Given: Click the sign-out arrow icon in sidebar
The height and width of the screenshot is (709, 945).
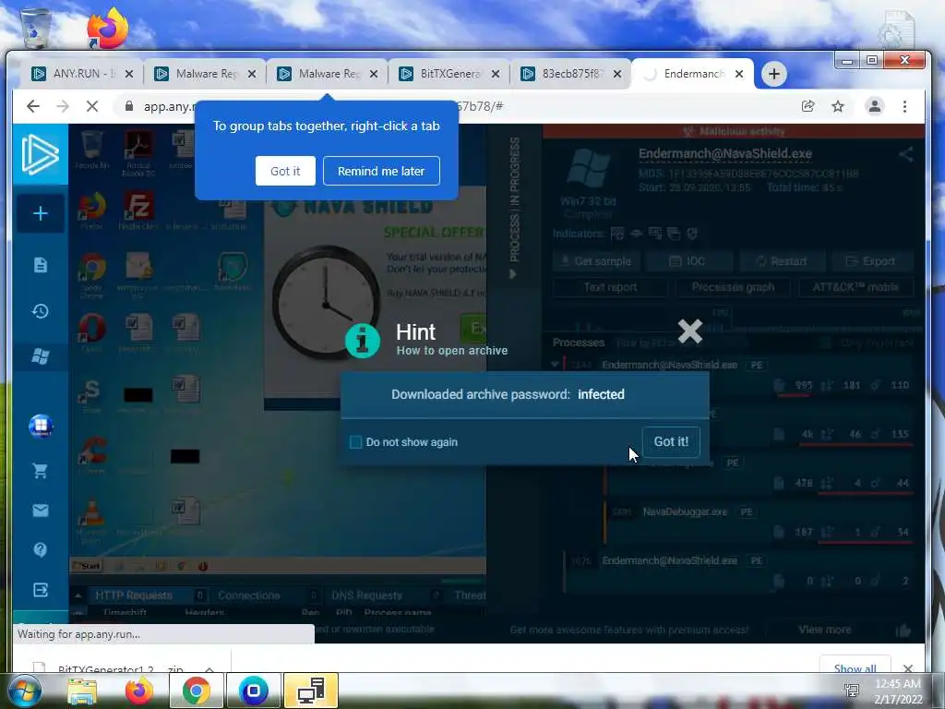Looking at the screenshot, I should (x=41, y=590).
